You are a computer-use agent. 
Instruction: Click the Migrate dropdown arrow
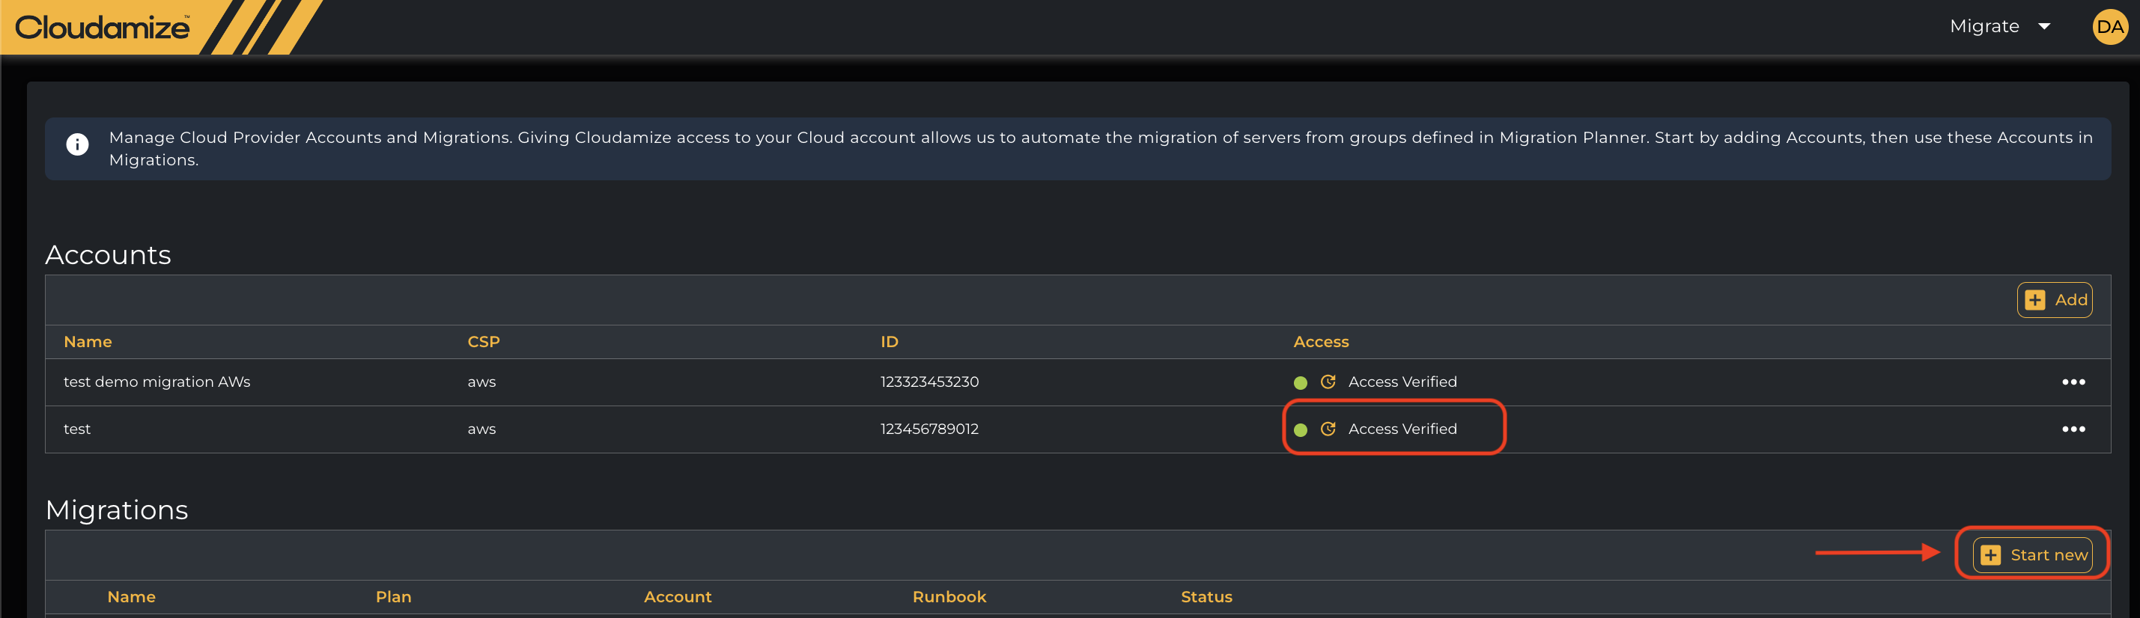click(2043, 27)
